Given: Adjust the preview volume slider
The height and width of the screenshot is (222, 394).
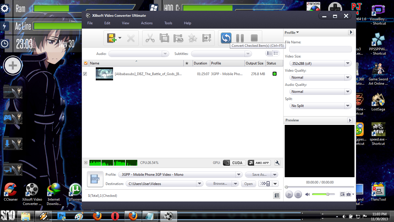Looking at the screenshot, I should click(327, 194).
